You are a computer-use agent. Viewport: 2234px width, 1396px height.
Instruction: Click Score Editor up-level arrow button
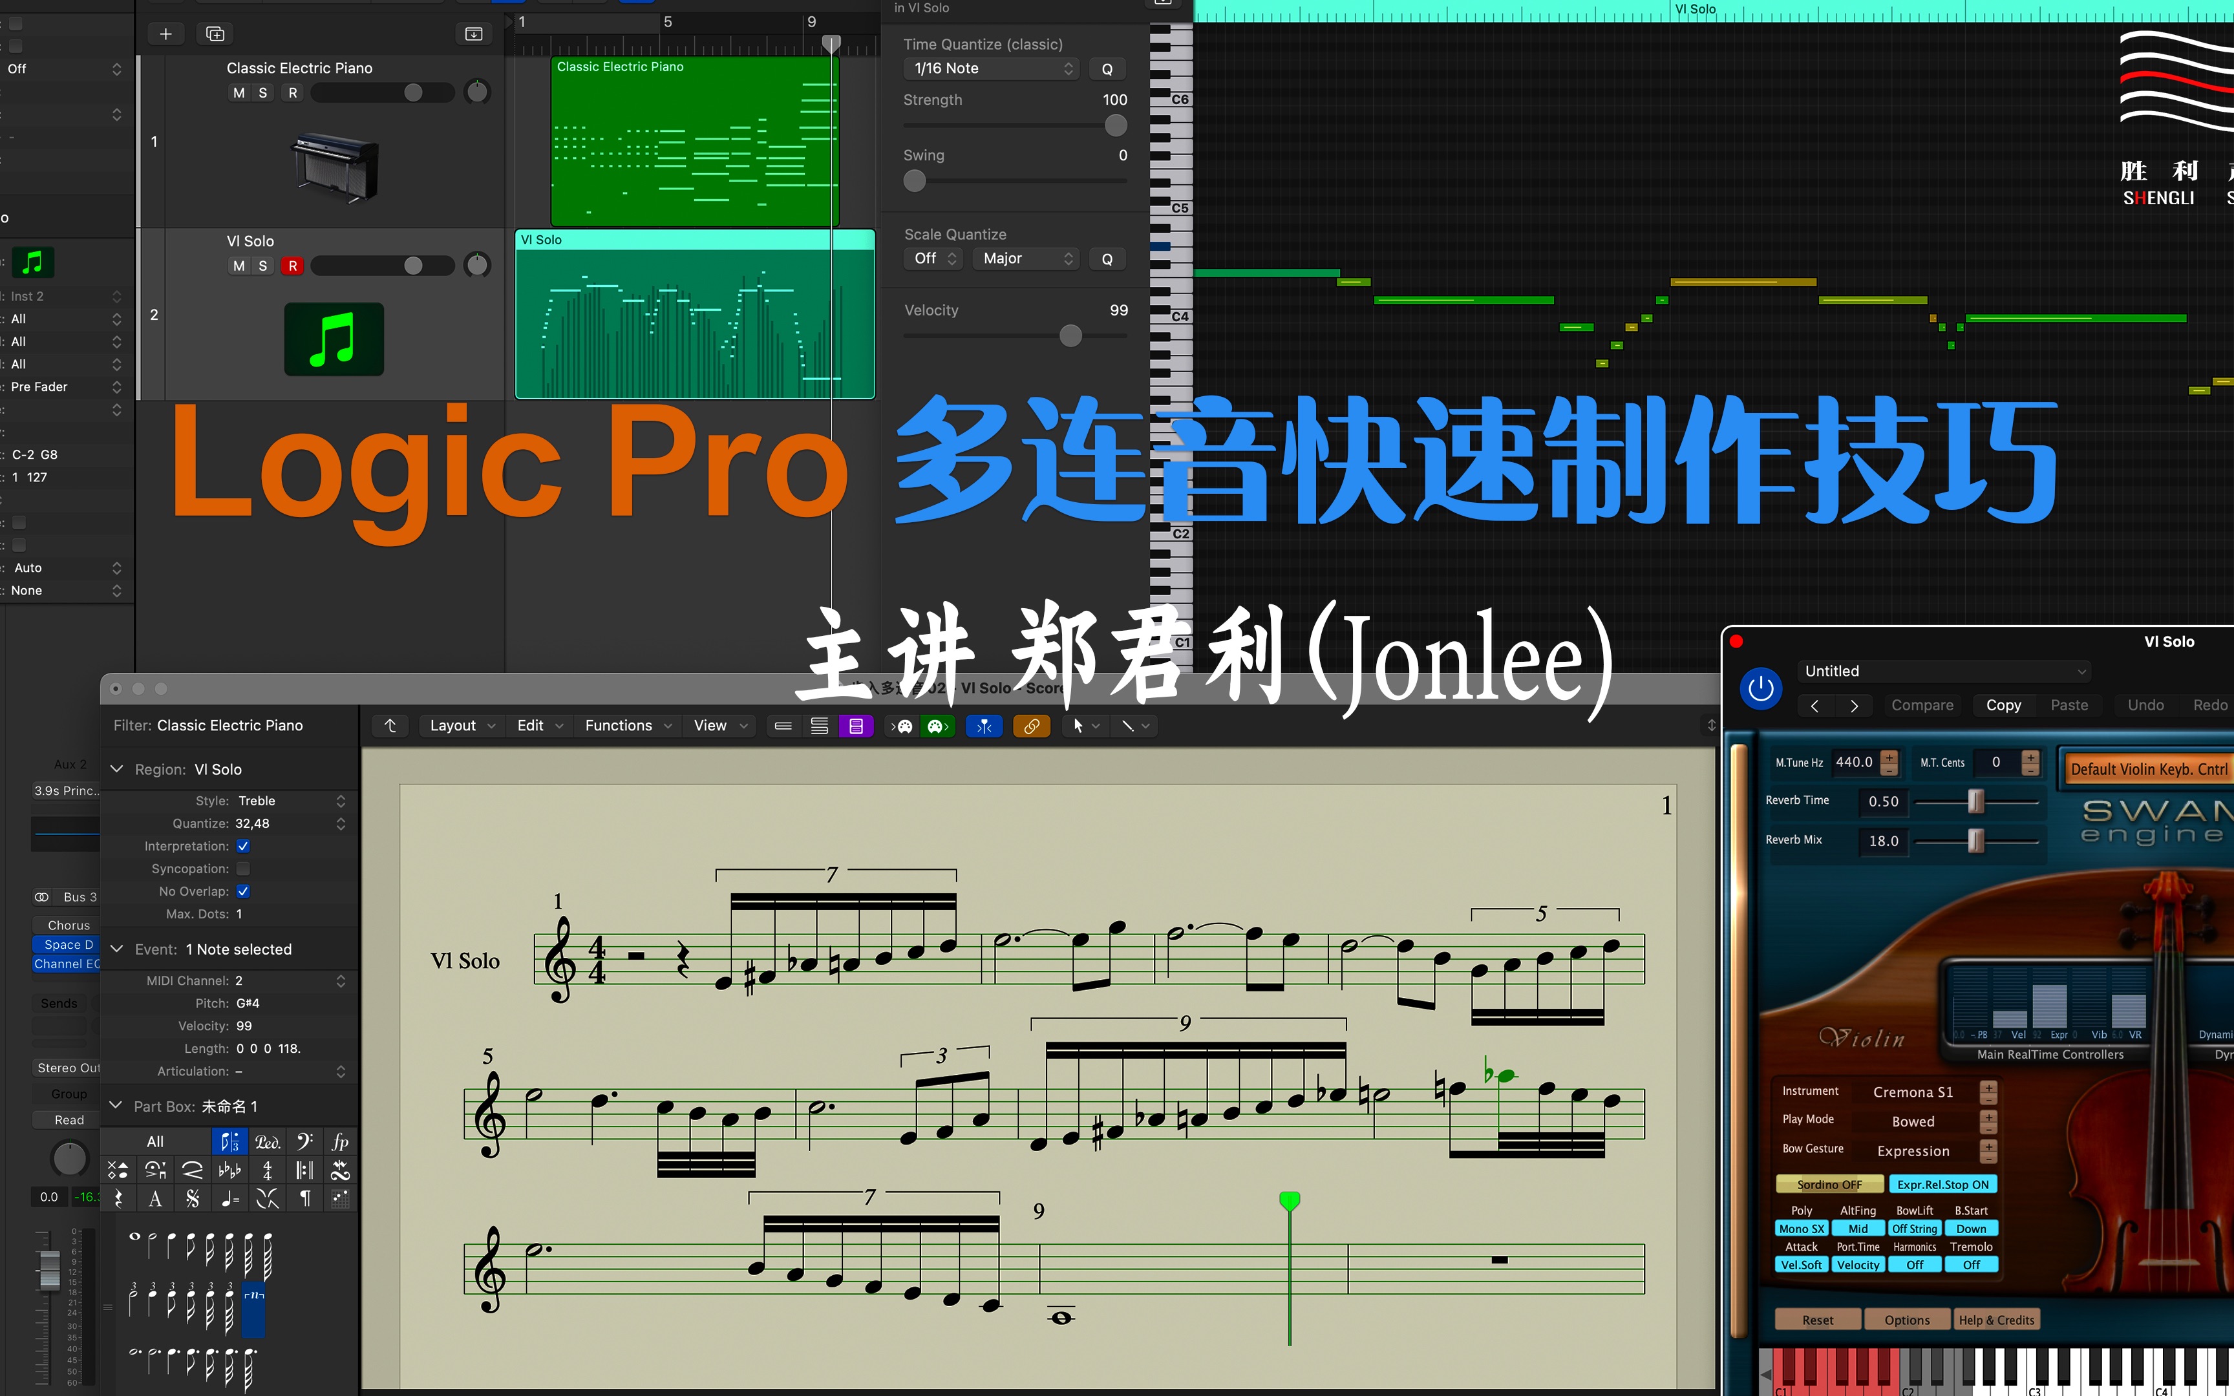point(390,726)
